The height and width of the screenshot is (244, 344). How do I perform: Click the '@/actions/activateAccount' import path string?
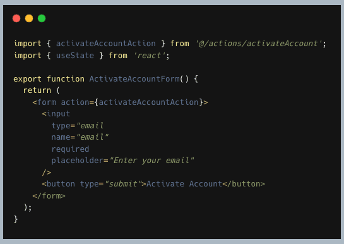pos(258,44)
